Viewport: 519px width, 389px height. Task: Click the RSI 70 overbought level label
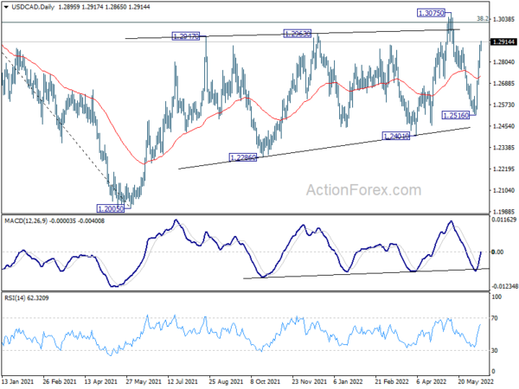click(x=495, y=318)
